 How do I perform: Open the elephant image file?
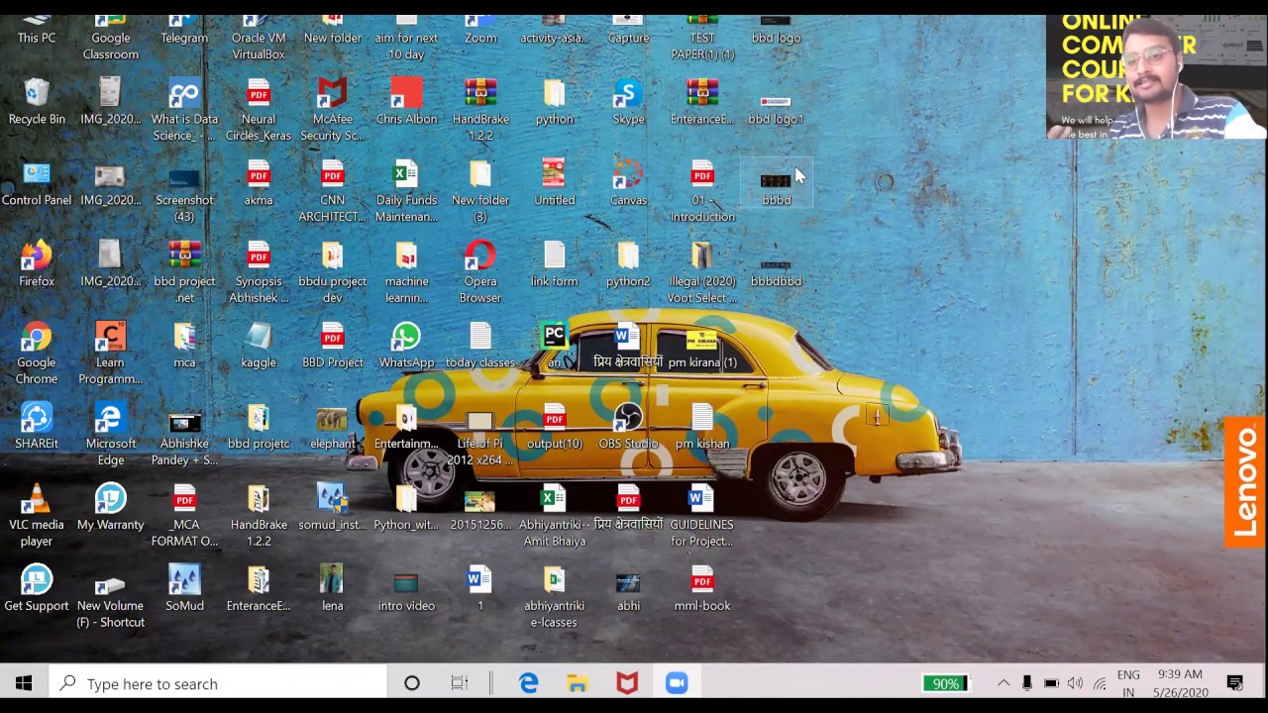tap(333, 427)
